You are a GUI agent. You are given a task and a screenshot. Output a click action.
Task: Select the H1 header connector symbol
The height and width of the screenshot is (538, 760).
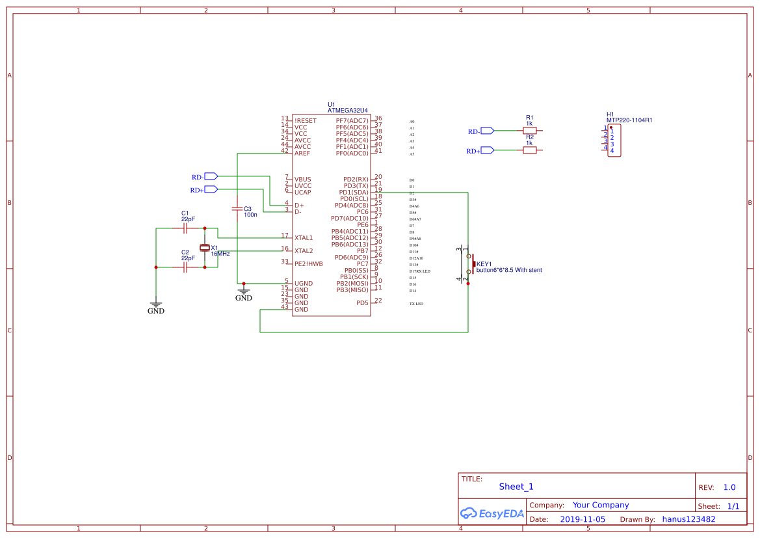tap(614, 141)
